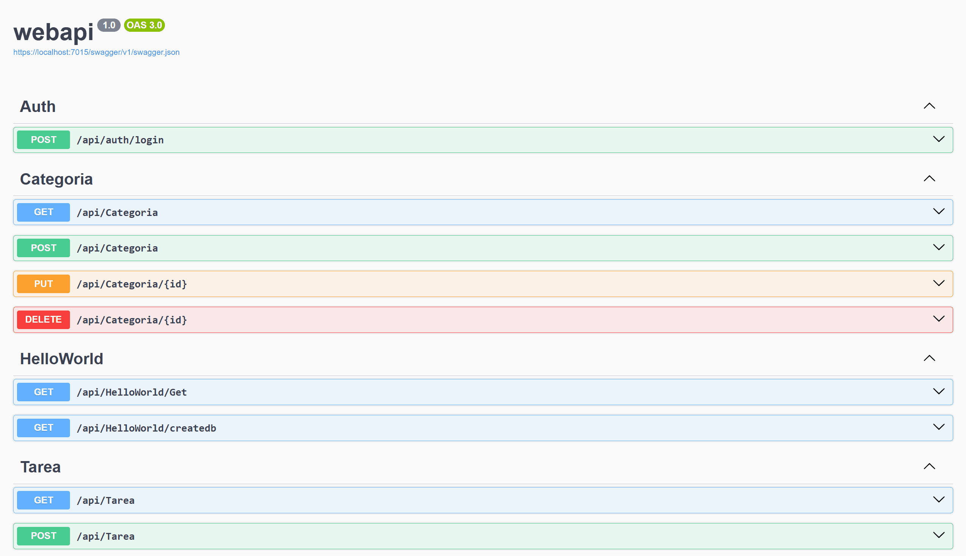Image resolution: width=966 pixels, height=556 pixels.
Task: Expand POST /api/Categoria arrow
Action: [x=938, y=247]
